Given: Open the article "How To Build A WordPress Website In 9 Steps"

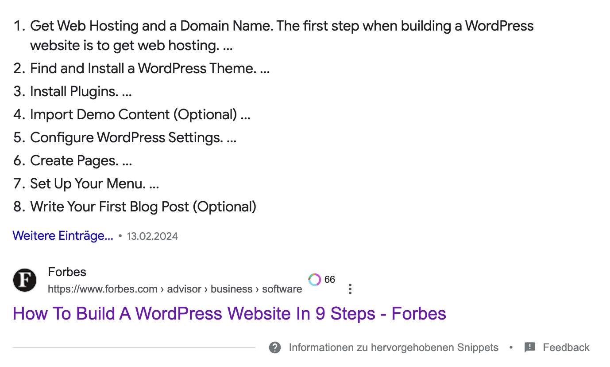Looking at the screenshot, I should (x=229, y=313).
